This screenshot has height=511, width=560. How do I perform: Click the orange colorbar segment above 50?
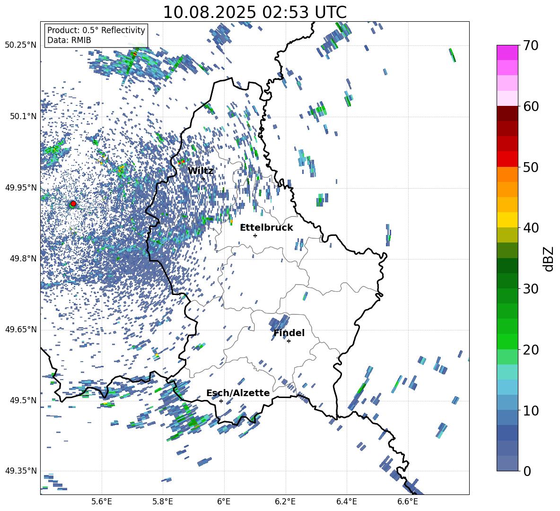[x=507, y=174]
